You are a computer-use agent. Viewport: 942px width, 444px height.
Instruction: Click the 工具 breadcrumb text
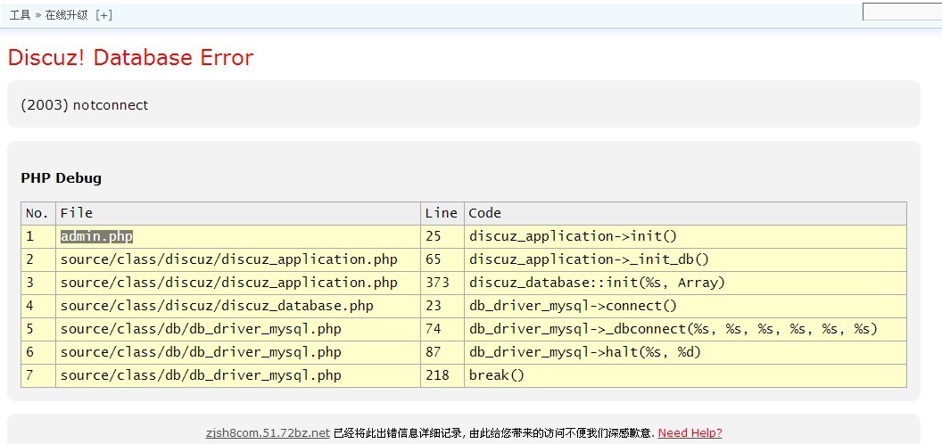20,15
